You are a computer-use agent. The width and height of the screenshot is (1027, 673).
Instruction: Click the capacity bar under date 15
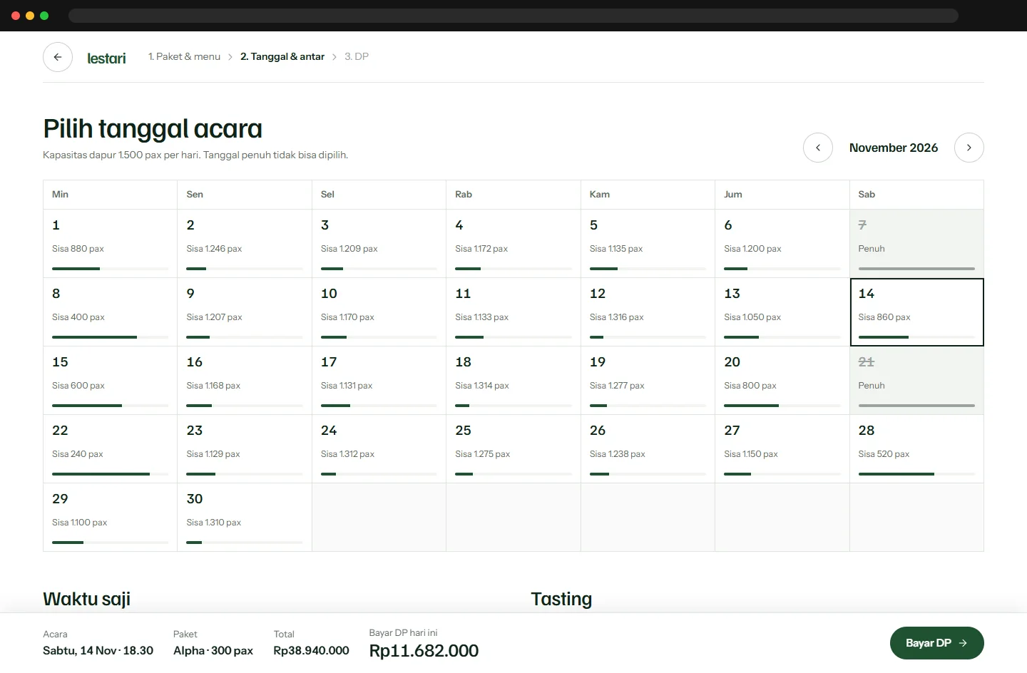(x=111, y=406)
